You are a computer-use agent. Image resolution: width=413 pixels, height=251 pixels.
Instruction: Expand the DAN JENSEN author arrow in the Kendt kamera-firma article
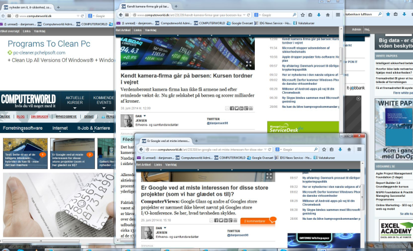(145, 115)
